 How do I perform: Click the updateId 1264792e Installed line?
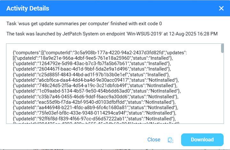coord(93,64)
